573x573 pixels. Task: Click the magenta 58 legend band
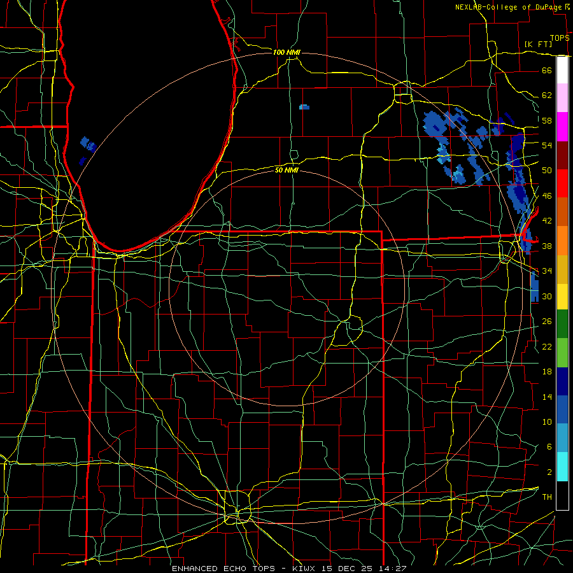pyautogui.click(x=562, y=127)
